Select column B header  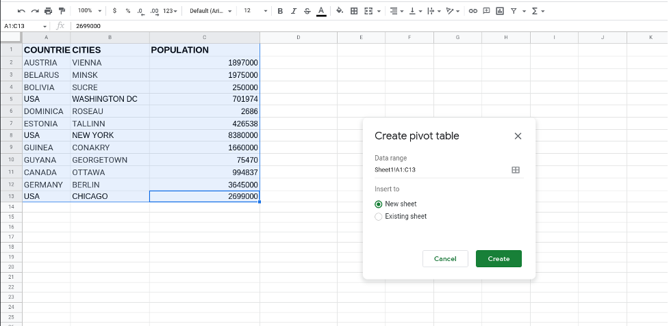click(110, 38)
